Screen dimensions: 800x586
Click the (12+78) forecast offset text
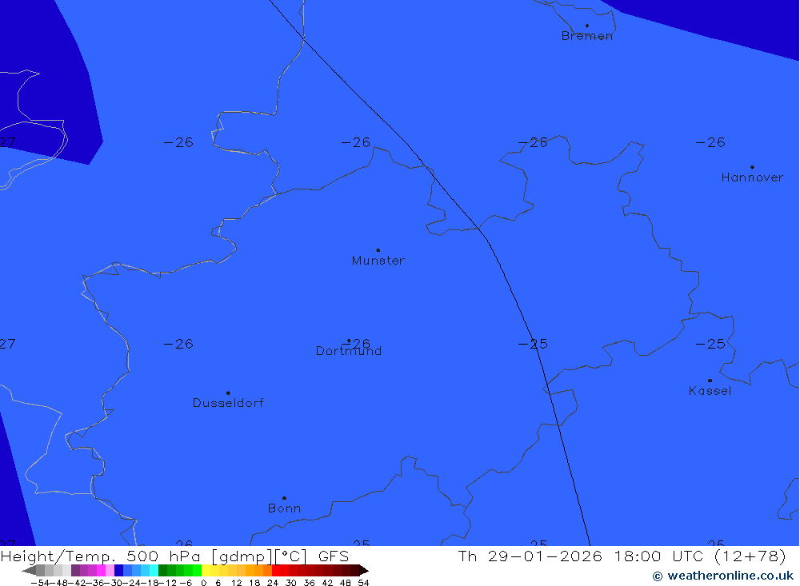click(x=750, y=556)
